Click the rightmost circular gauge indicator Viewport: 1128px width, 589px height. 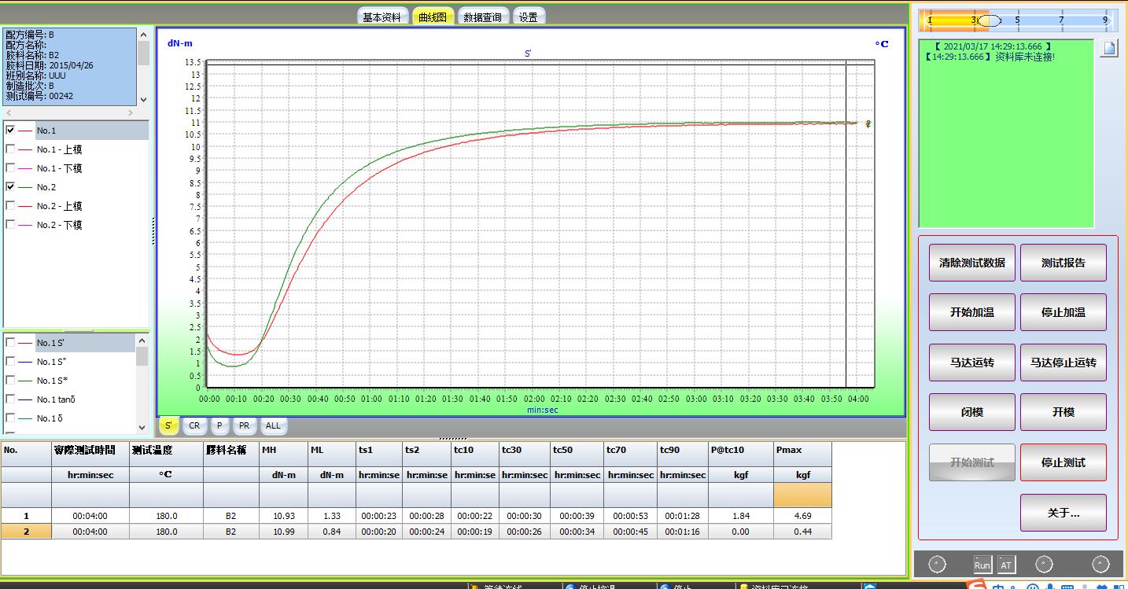pyautogui.click(x=1100, y=565)
